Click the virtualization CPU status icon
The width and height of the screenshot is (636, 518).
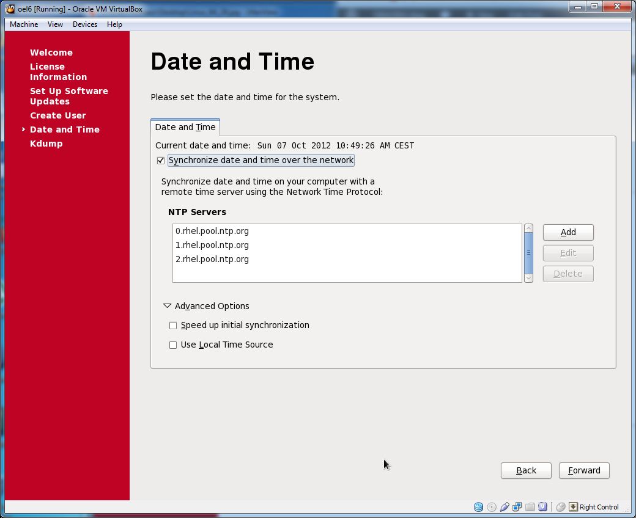pos(542,506)
